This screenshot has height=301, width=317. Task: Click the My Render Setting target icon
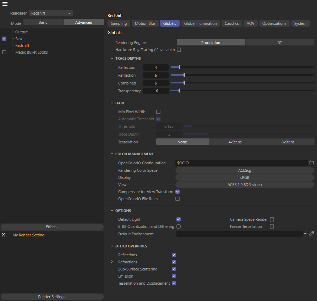(x=4, y=235)
